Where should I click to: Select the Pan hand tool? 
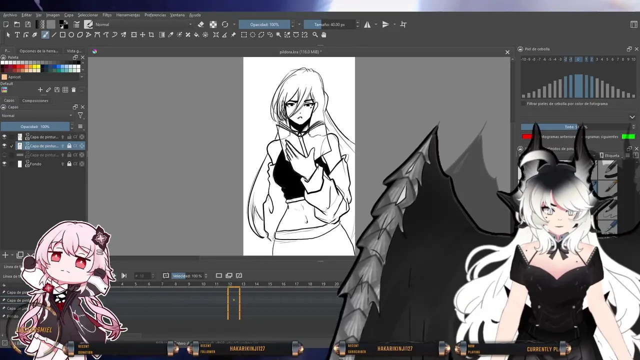coord(323,34)
